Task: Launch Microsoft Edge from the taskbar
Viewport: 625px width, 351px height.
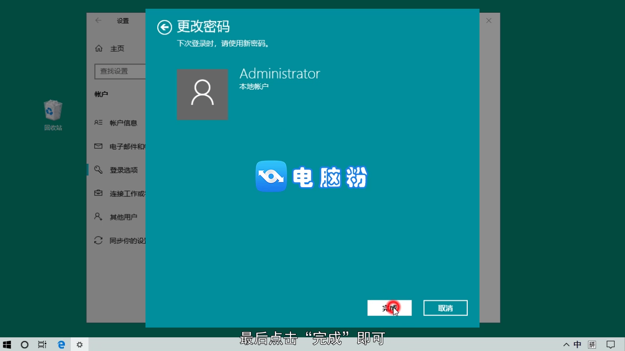Action: click(61, 344)
